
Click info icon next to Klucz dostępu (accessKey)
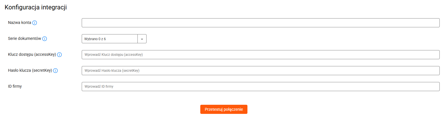pyautogui.click(x=59, y=55)
